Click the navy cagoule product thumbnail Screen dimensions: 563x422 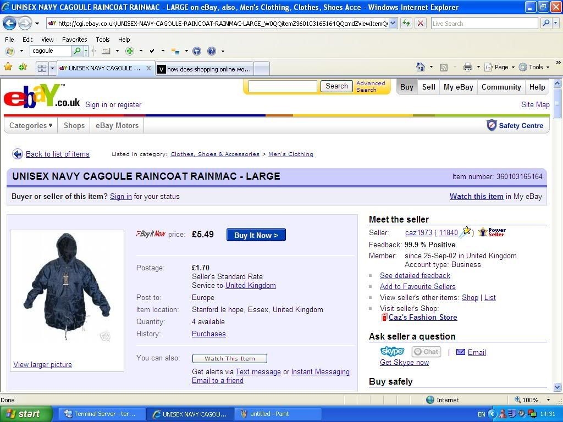67,286
